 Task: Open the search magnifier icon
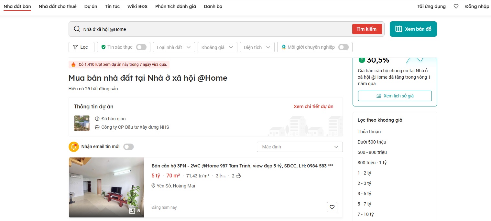[77, 29]
